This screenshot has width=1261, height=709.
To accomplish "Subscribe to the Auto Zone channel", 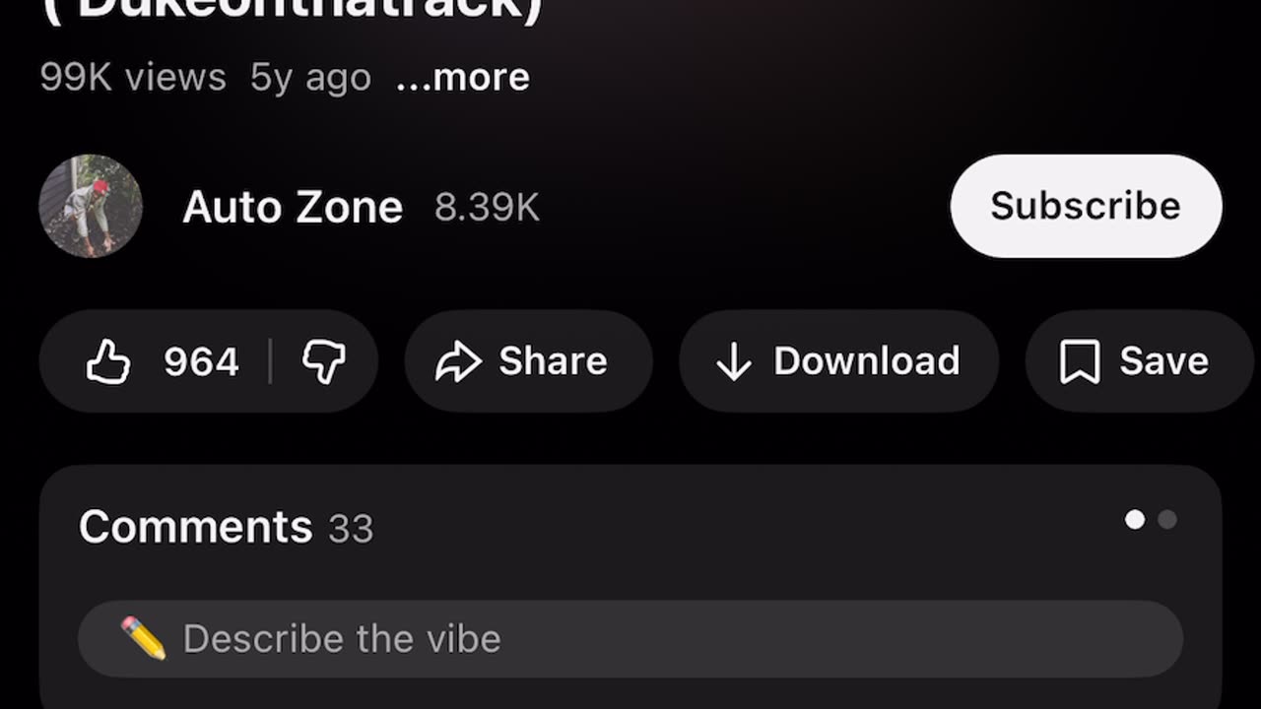I will 1086,206.
